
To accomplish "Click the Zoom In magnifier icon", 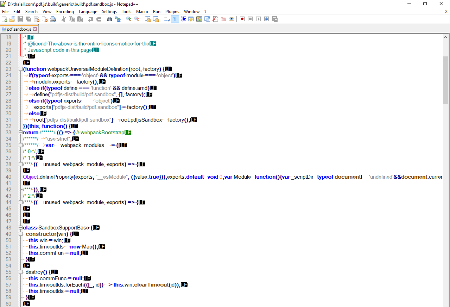I will [x=129, y=19].
